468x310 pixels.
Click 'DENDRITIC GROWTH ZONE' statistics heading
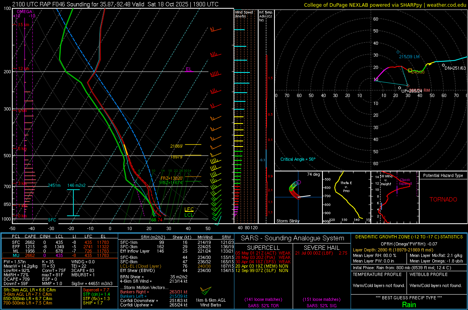point(409,237)
